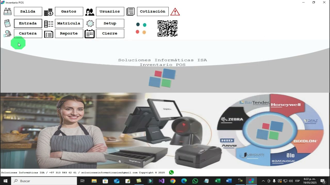Viewport: 330px width, 185px height.
Task: Click the ESP language indicator
Action: click(298, 181)
